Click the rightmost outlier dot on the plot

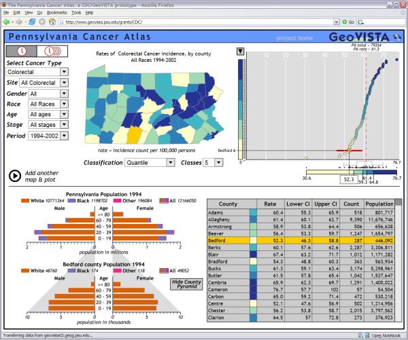click(396, 60)
